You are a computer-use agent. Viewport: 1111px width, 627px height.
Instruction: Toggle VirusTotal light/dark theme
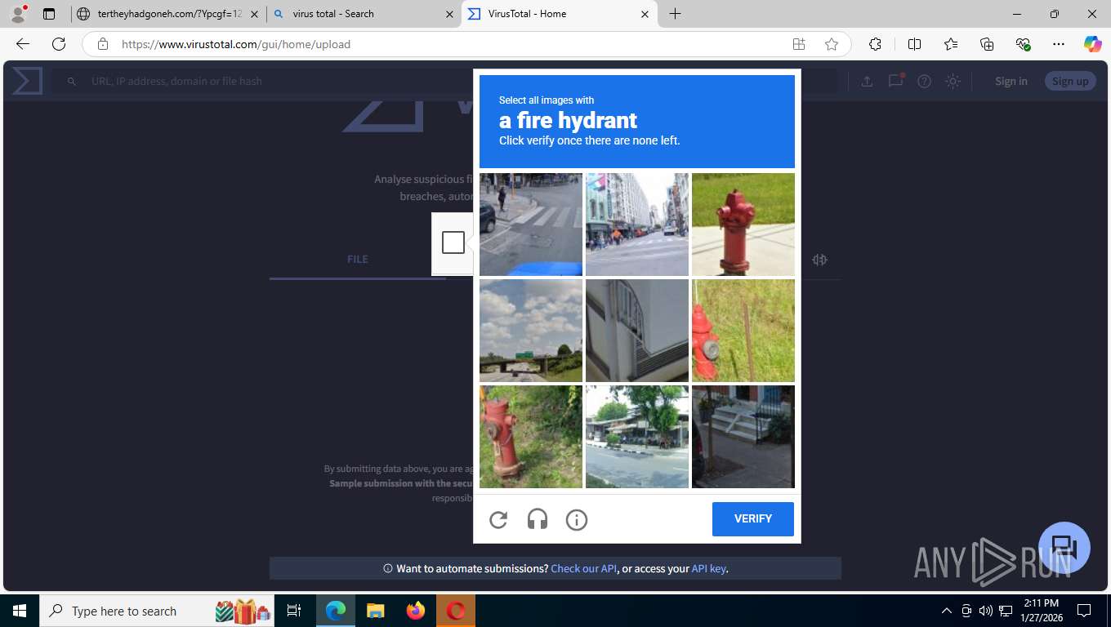coord(953,81)
